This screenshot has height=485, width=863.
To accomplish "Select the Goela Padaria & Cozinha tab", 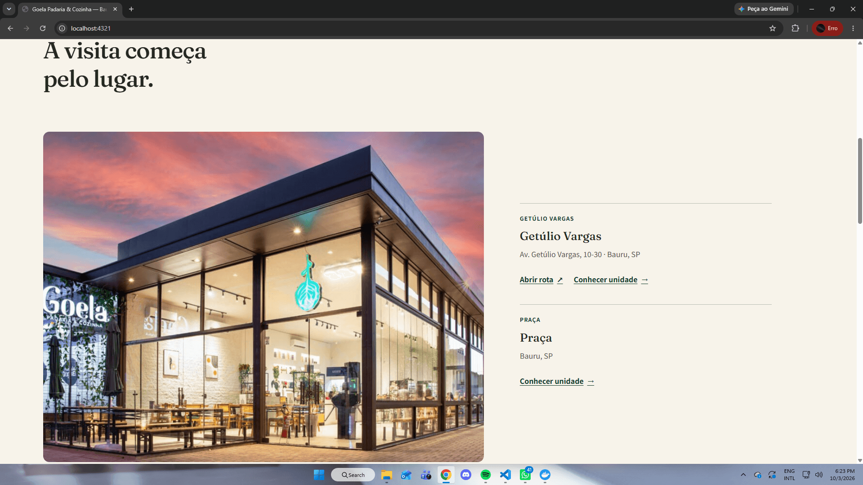I will tap(70, 9).
